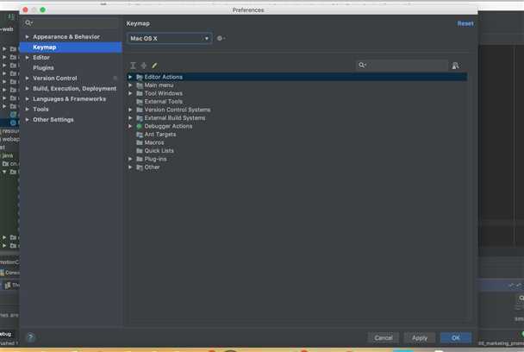Select the Debugger Actions row
The width and height of the screenshot is (524, 352).
point(297,126)
